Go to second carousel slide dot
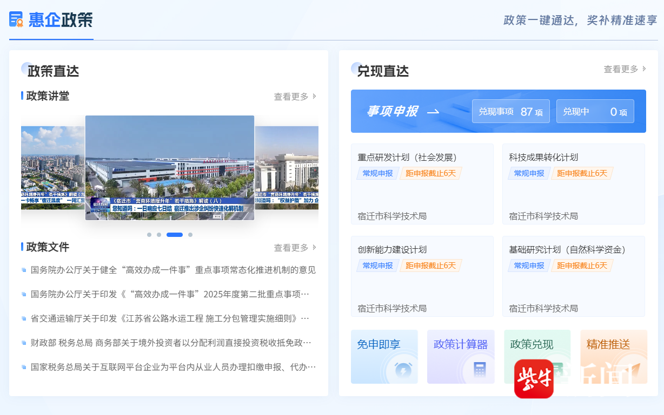The image size is (664, 415). [159, 235]
